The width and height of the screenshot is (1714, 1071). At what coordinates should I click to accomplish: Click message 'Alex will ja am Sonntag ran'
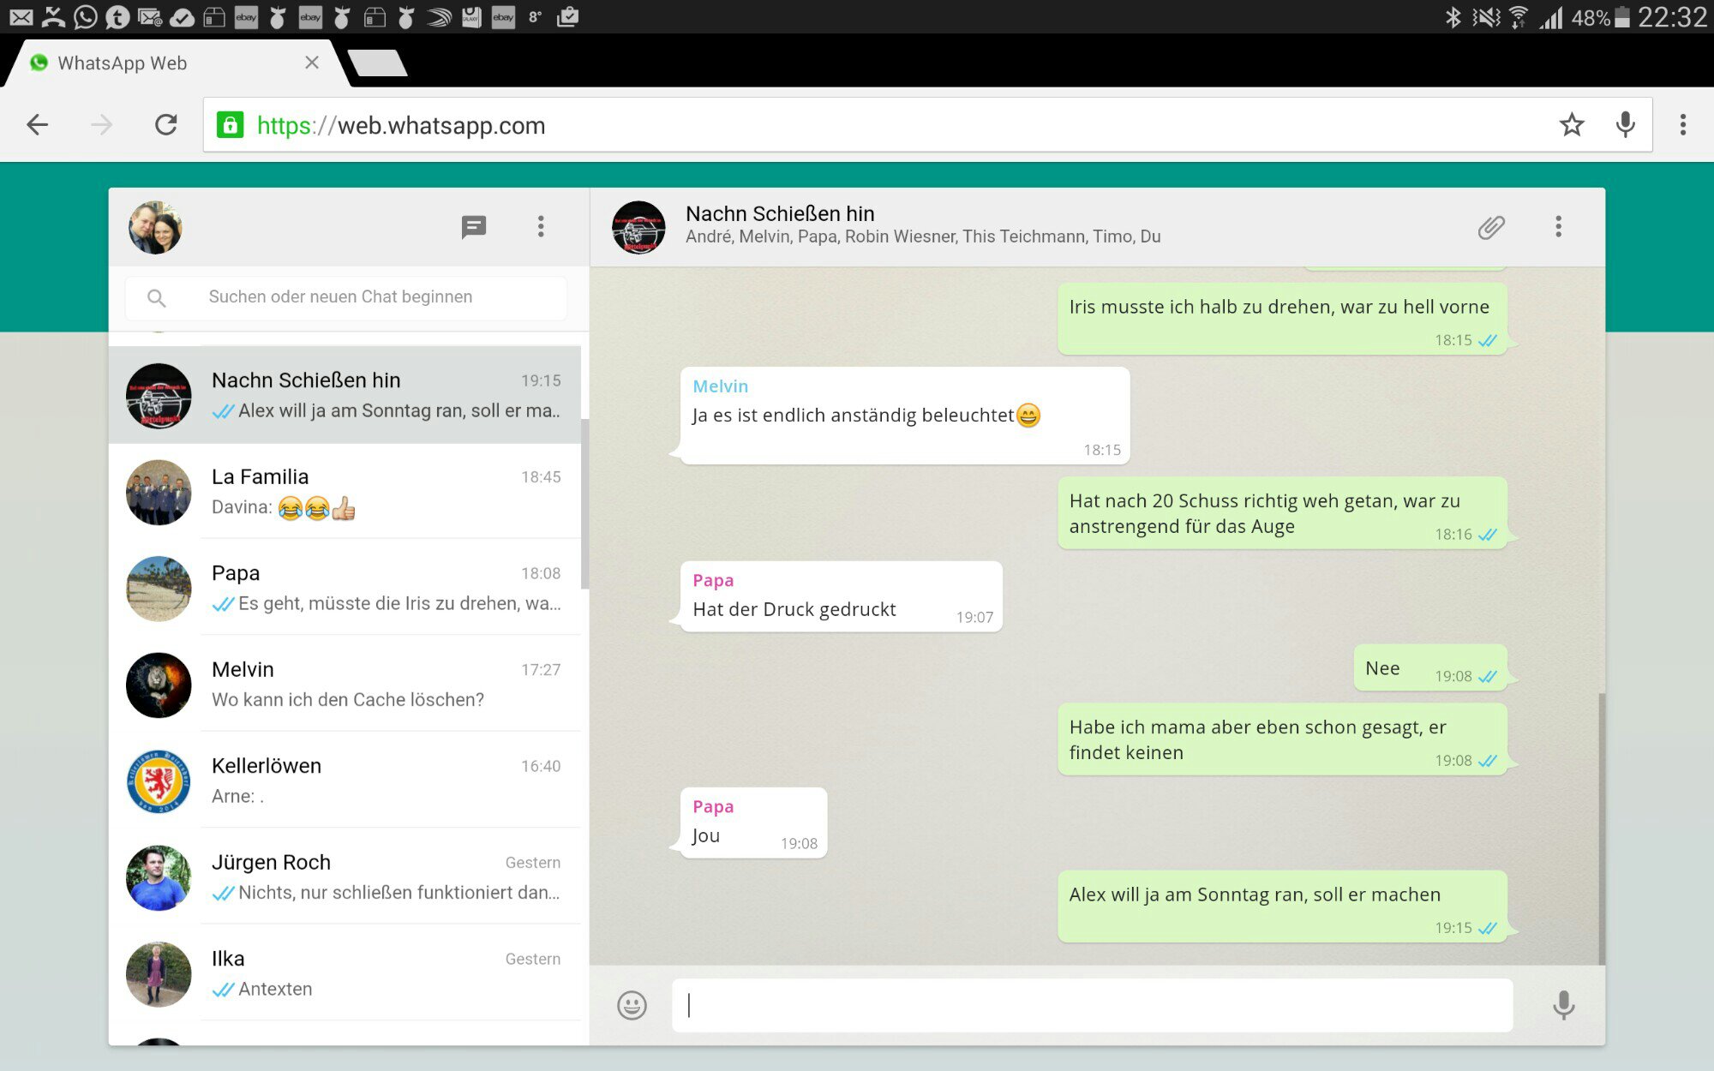click(1282, 906)
